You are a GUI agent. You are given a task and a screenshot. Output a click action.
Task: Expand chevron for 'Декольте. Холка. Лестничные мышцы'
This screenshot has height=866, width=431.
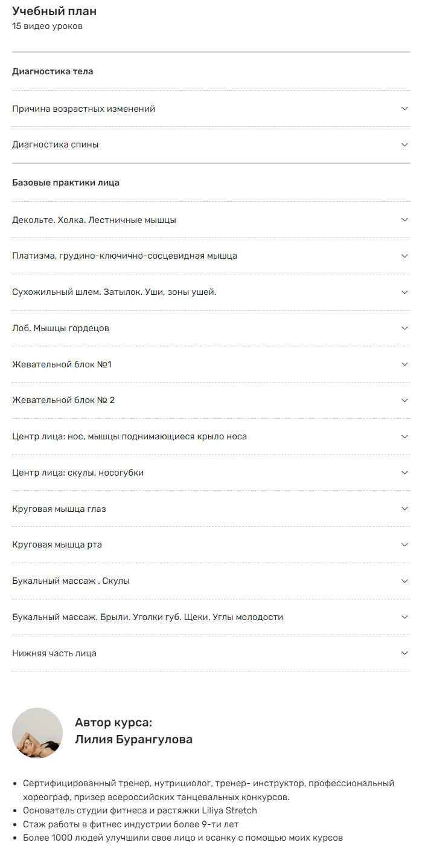[x=404, y=220]
